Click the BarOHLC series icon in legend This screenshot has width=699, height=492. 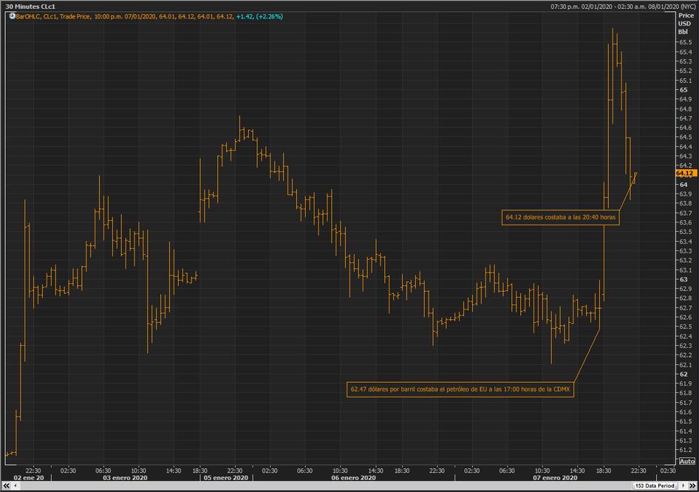[10, 16]
